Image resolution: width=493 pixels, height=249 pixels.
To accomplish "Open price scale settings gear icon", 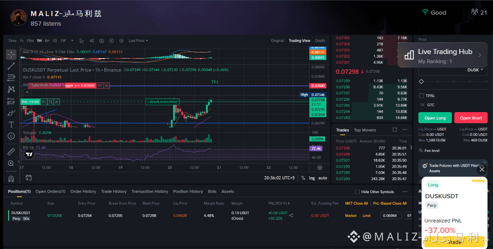I will [x=320, y=168].
